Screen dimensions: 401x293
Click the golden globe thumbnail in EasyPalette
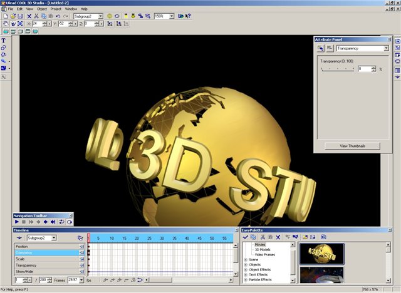pos(321,254)
